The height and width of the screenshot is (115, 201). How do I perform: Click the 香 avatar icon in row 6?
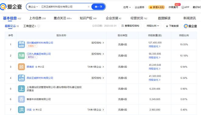coord(21,99)
